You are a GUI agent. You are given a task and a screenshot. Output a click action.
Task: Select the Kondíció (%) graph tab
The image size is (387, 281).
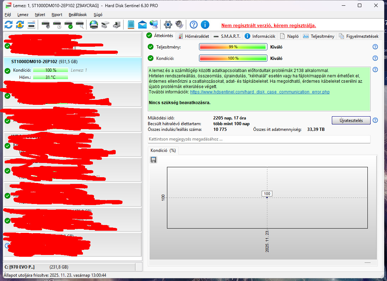click(163, 150)
